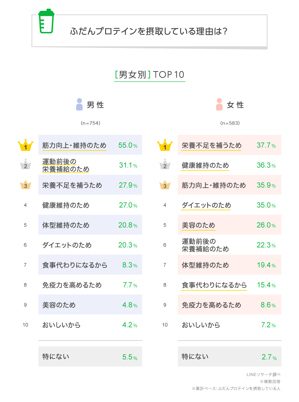The width and height of the screenshot is (299, 402).
Task: Click the LINEリサーチ調べ source text
Action: [x=264, y=374]
